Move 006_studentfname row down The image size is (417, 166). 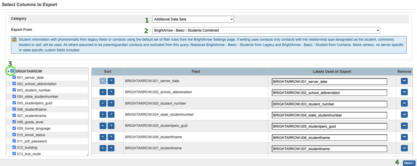point(111,137)
